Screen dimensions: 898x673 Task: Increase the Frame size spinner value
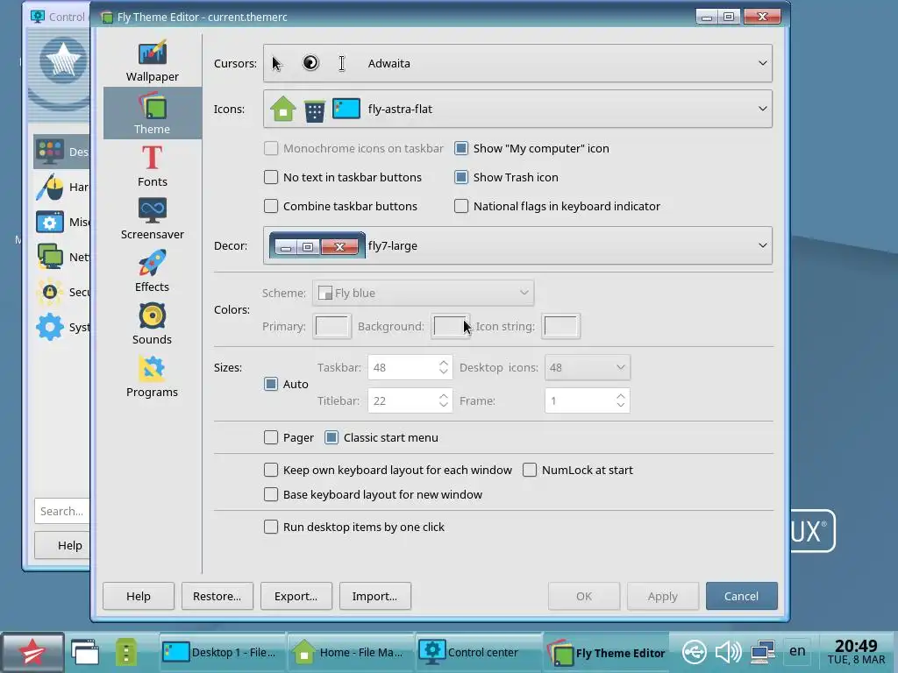click(621, 396)
